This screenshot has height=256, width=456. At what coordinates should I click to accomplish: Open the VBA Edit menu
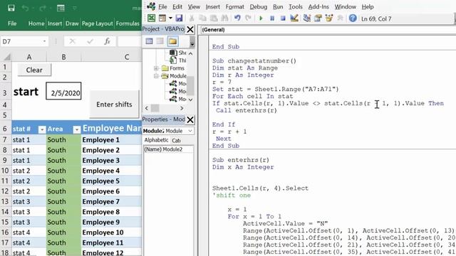[177, 6]
